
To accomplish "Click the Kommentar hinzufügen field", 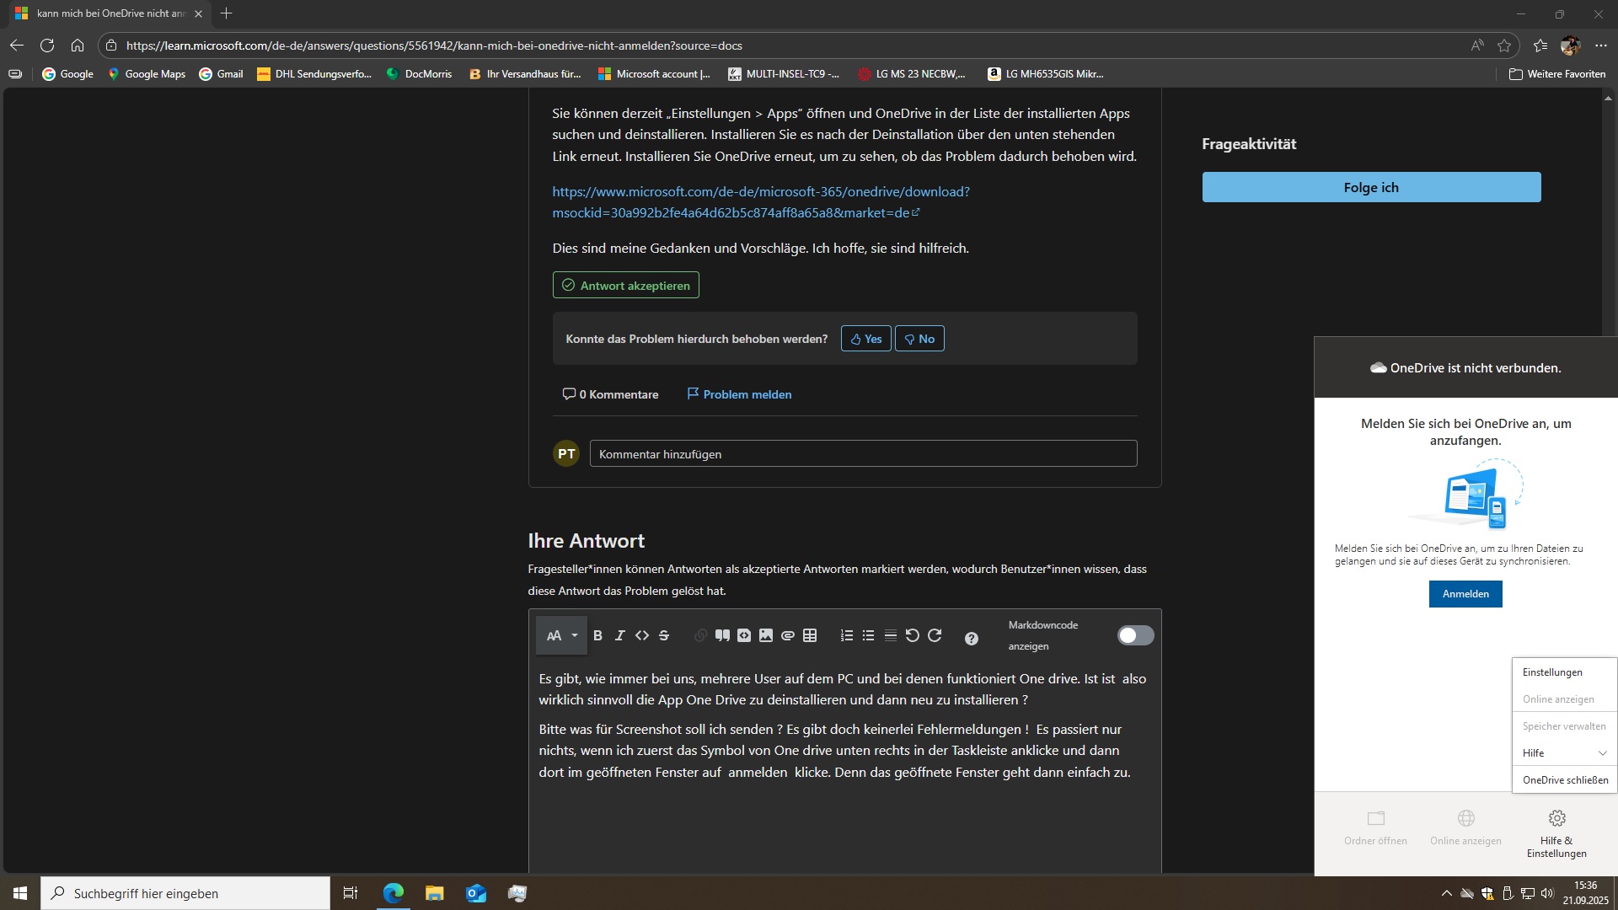I will pyautogui.click(x=863, y=454).
